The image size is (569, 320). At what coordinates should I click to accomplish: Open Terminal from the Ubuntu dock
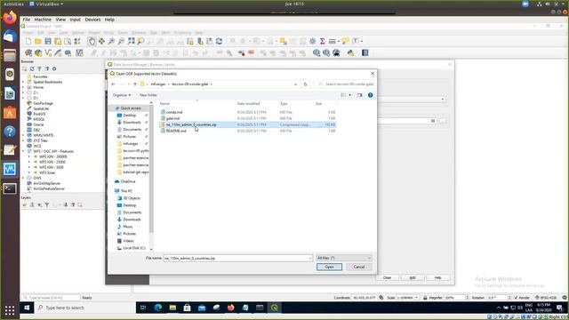point(10,188)
